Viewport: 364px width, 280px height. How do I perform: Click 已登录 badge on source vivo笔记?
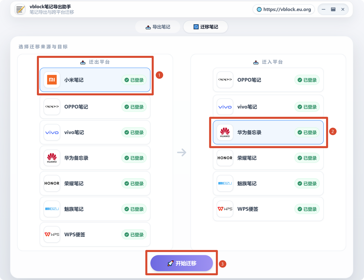pyautogui.click(x=134, y=133)
